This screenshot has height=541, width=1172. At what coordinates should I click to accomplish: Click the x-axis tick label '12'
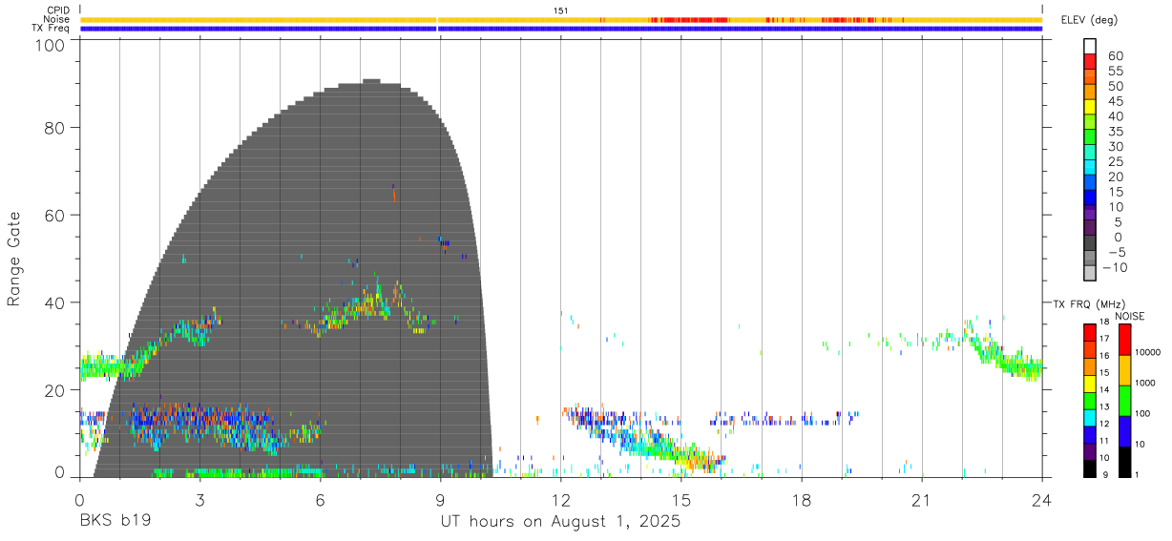click(x=560, y=499)
